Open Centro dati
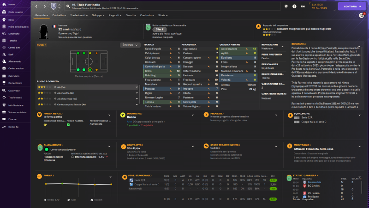This screenshot has height=208, width=369. pos(14,48)
